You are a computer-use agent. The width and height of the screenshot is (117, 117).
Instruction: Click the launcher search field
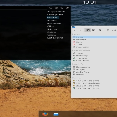23,8
